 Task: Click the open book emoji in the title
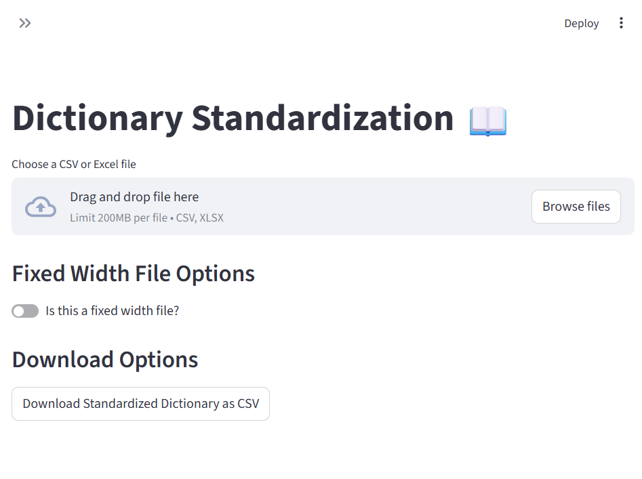(488, 121)
